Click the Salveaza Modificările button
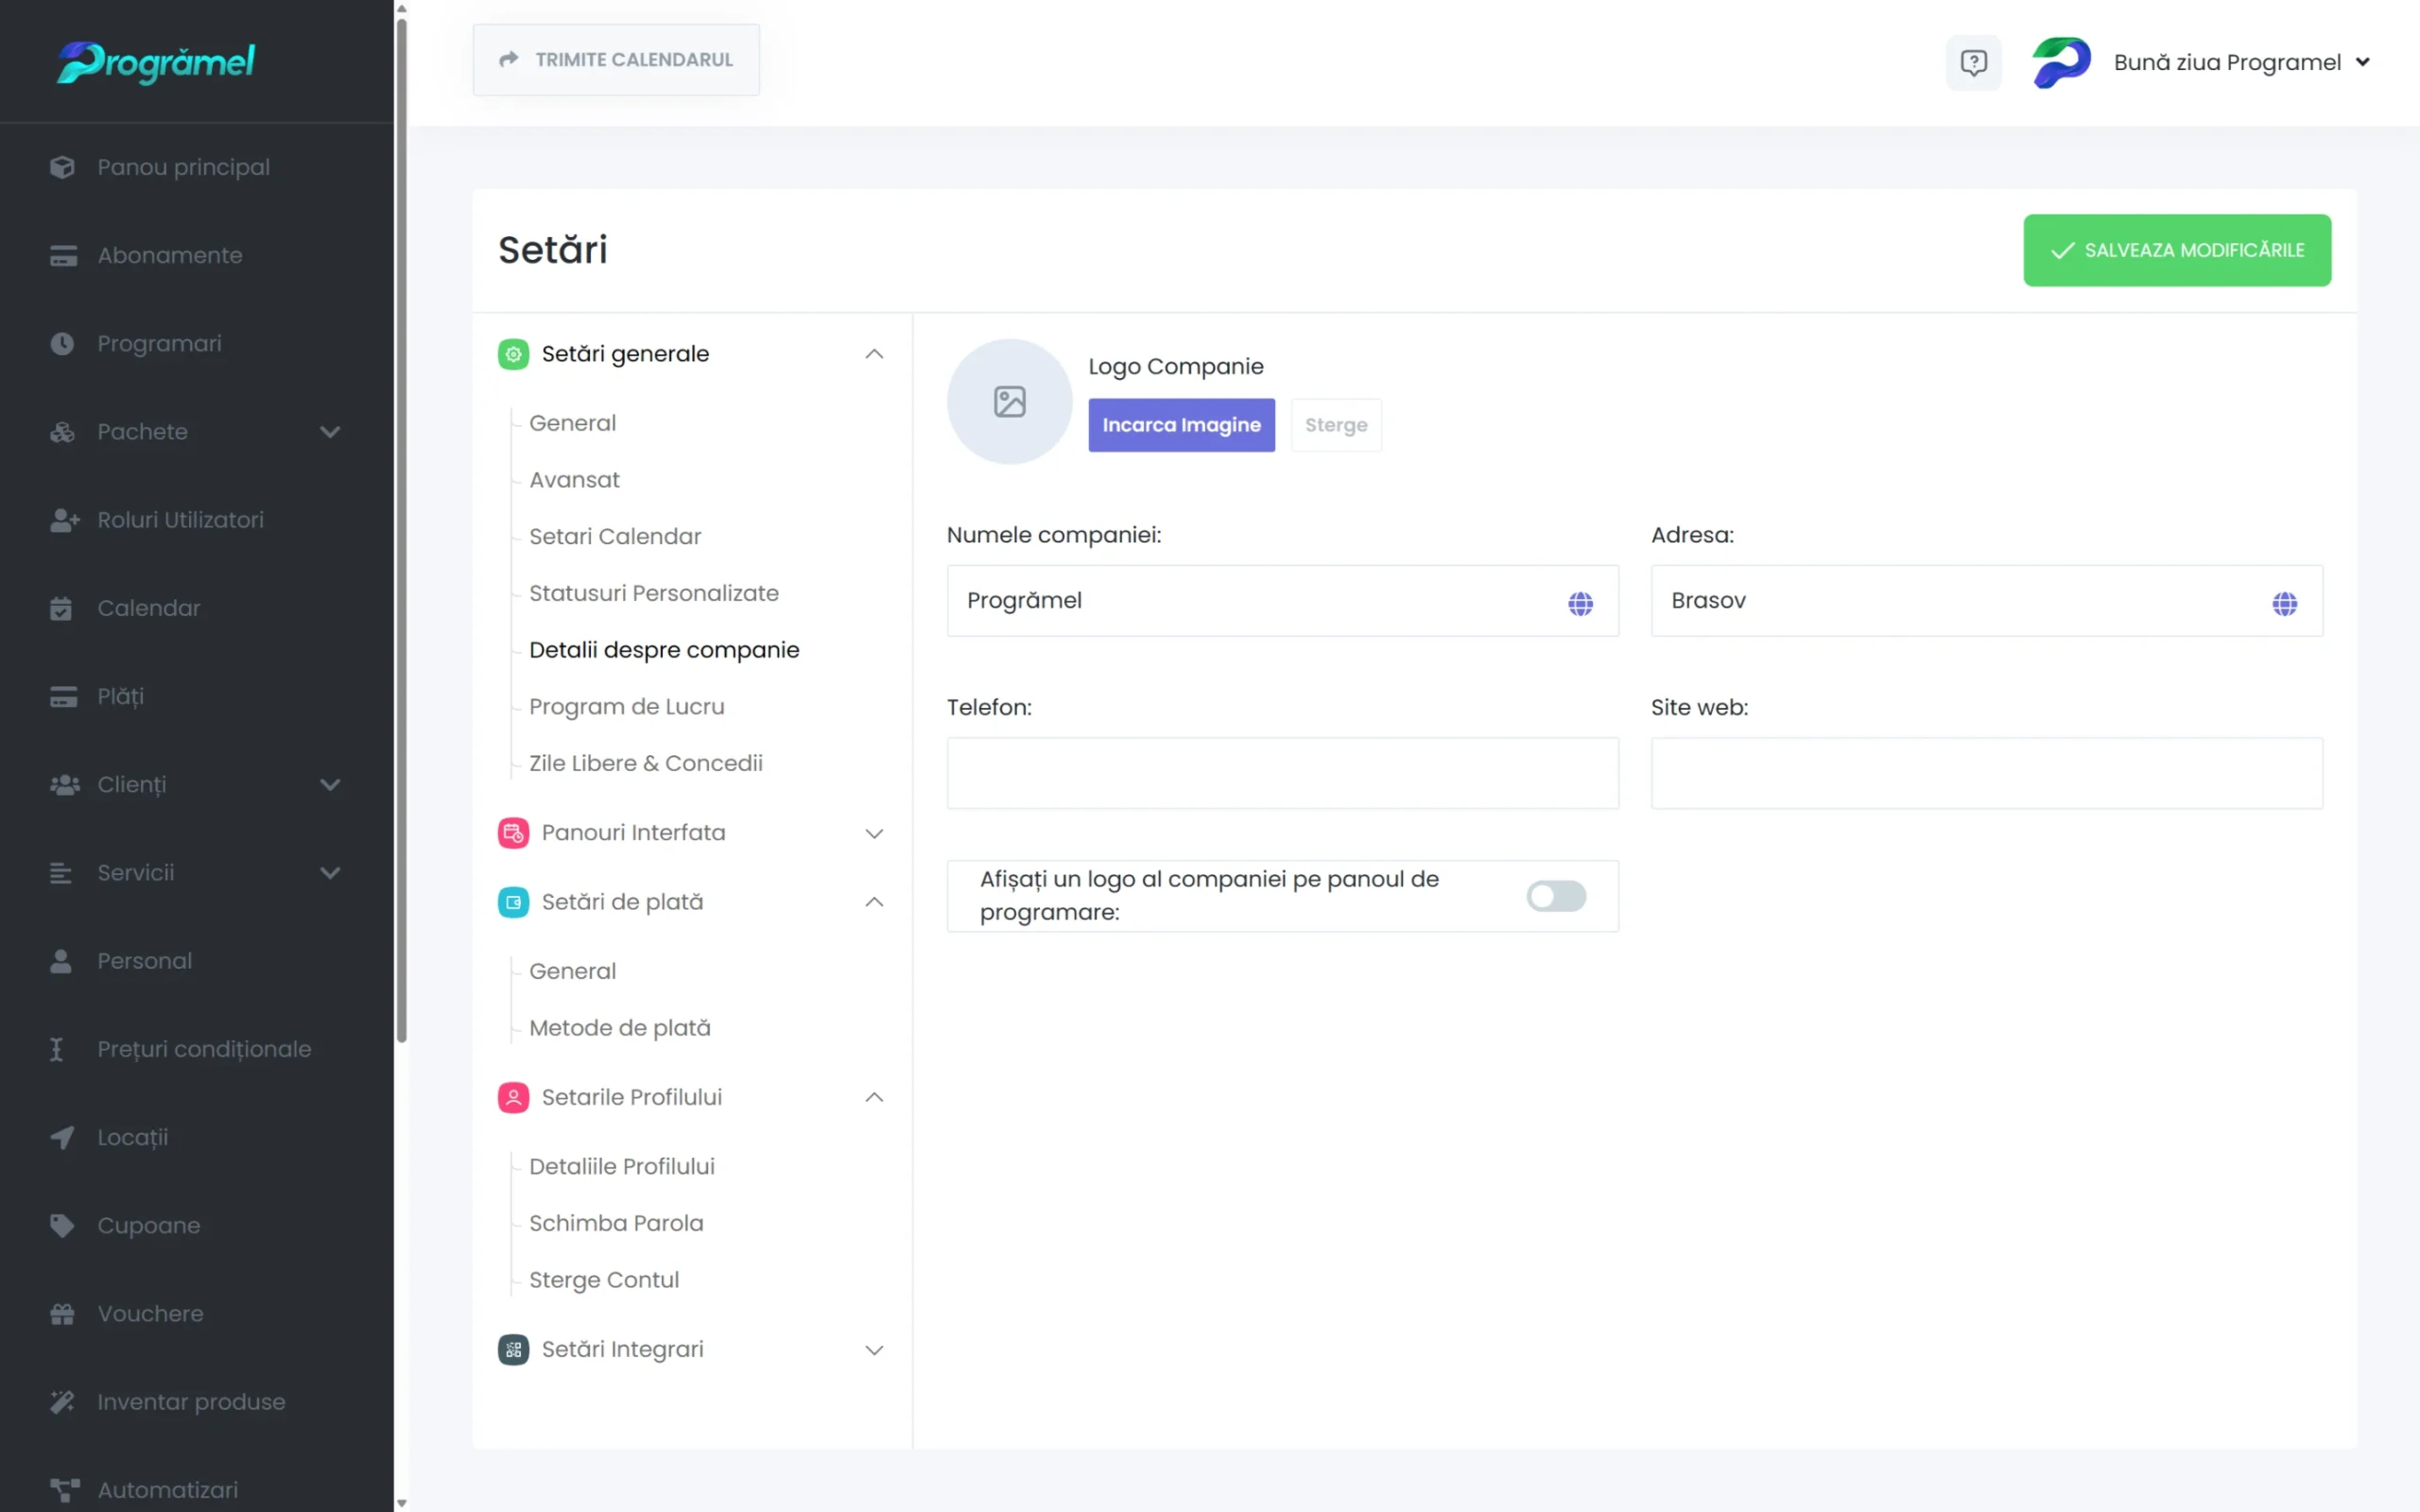The height and width of the screenshot is (1512, 2420). pyautogui.click(x=2176, y=250)
